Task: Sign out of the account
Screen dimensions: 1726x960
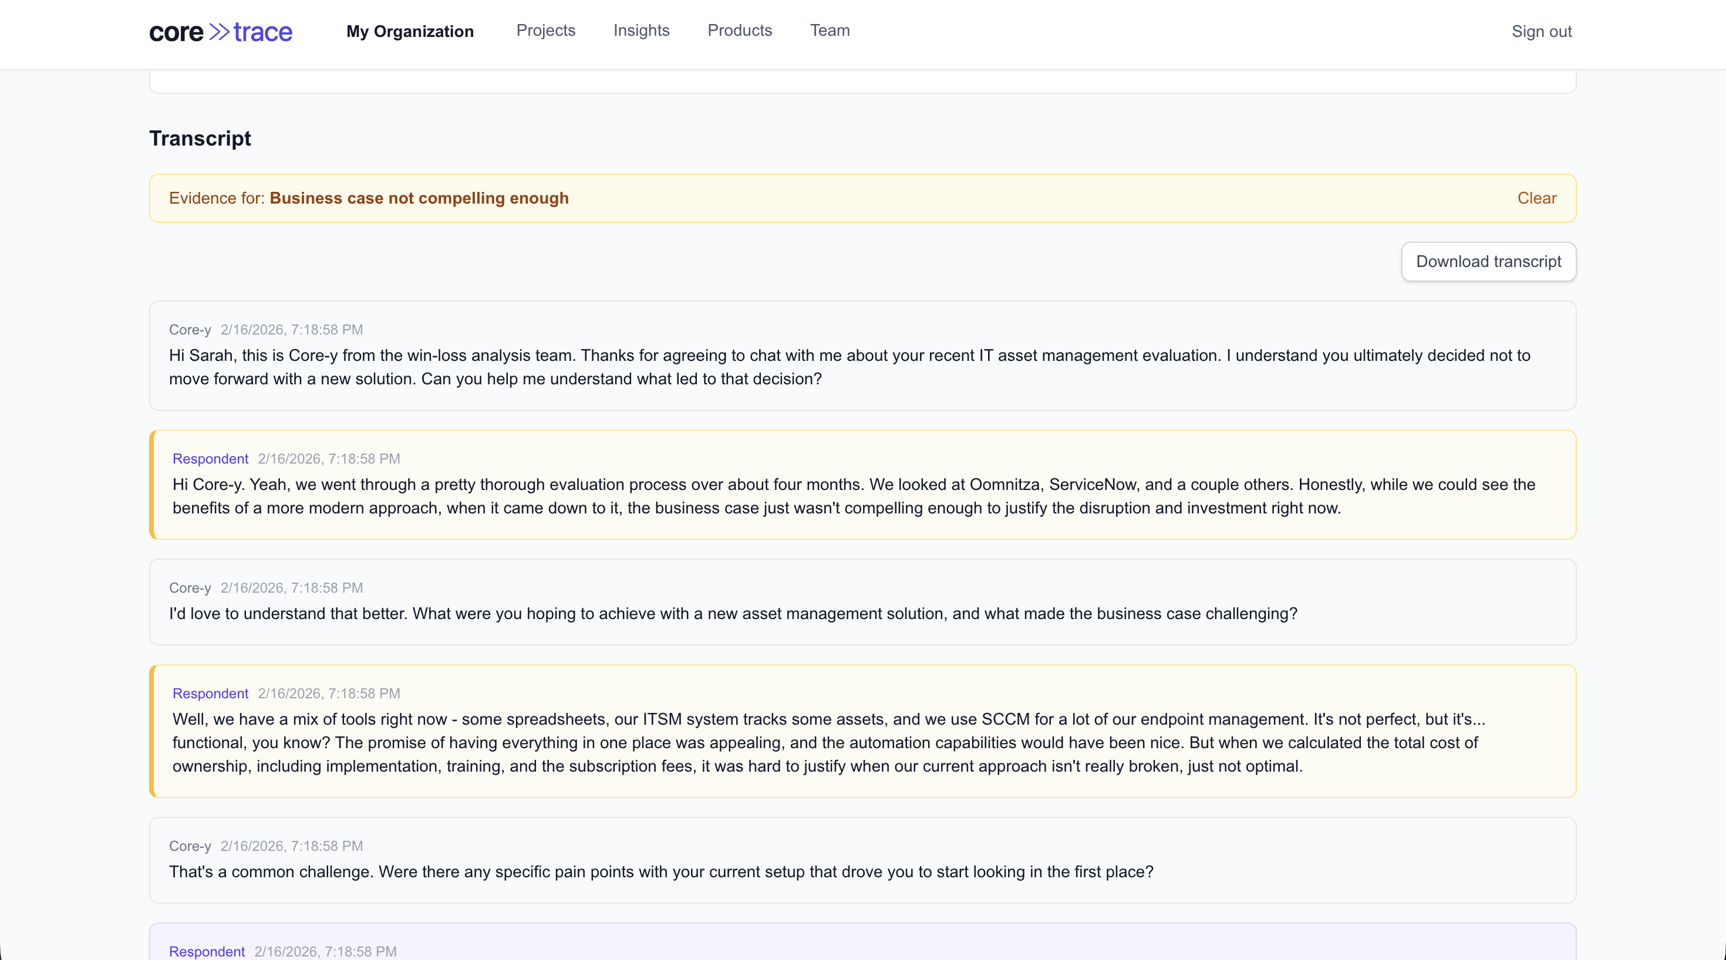Action: tap(1542, 32)
